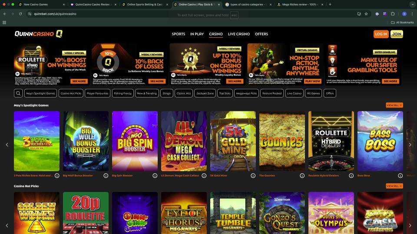Expand the tab search dropdown in Chrome

coord(413,4)
